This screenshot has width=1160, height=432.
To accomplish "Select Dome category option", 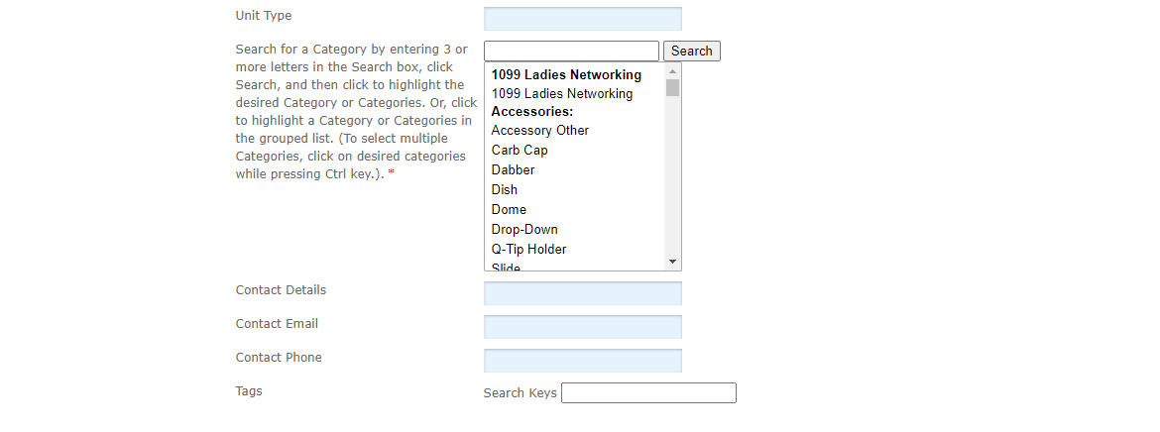I will click(509, 210).
